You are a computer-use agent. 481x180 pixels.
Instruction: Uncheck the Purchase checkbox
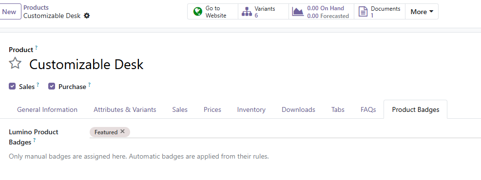point(52,86)
